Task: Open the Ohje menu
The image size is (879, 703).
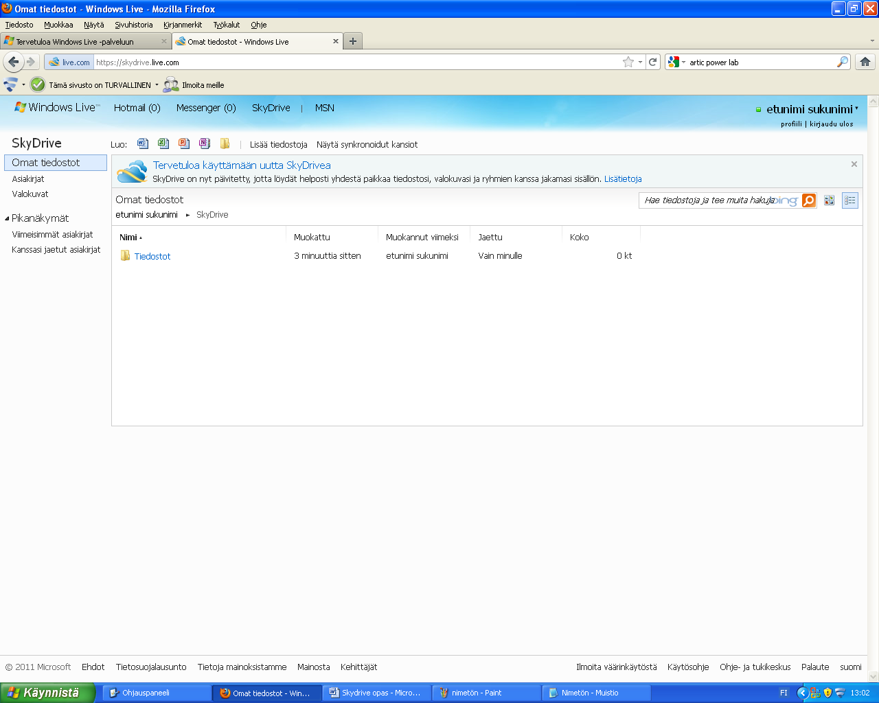Action: click(259, 25)
